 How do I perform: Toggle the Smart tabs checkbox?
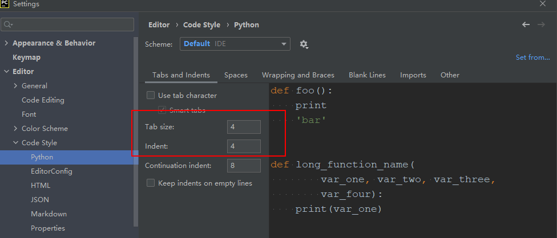pos(163,110)
